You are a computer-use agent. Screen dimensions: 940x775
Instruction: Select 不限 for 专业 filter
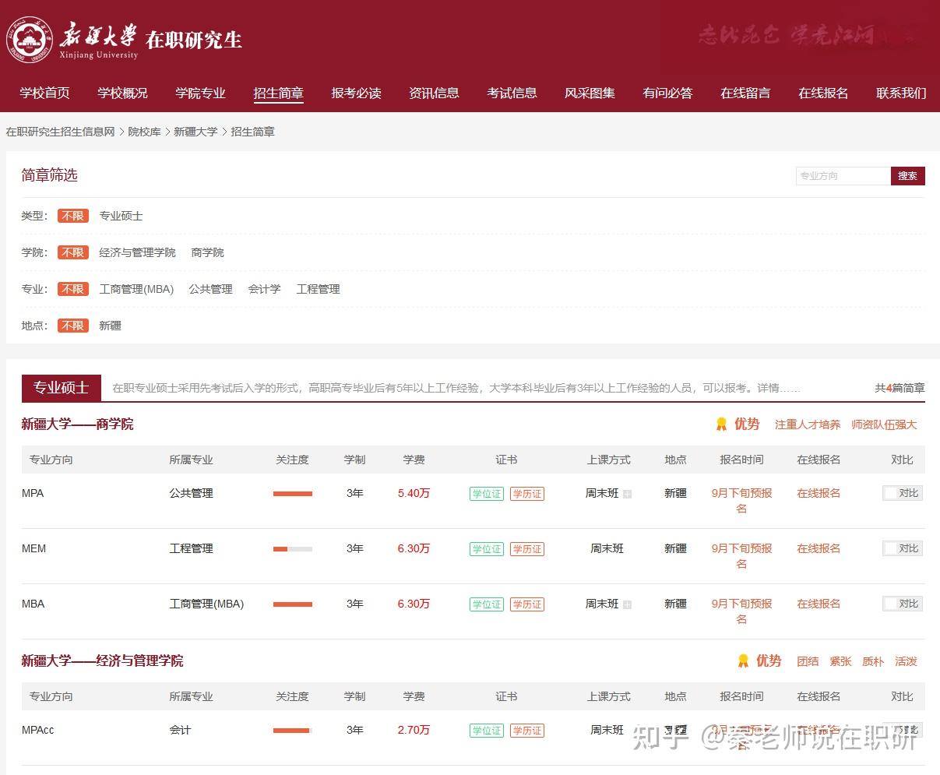point(73,289)
